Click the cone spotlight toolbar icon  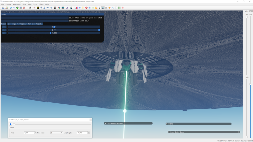pos(44,8)
